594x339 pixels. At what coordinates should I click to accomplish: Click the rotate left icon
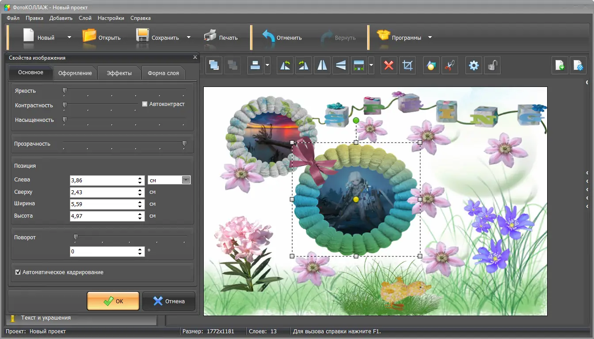click(285, 66)
